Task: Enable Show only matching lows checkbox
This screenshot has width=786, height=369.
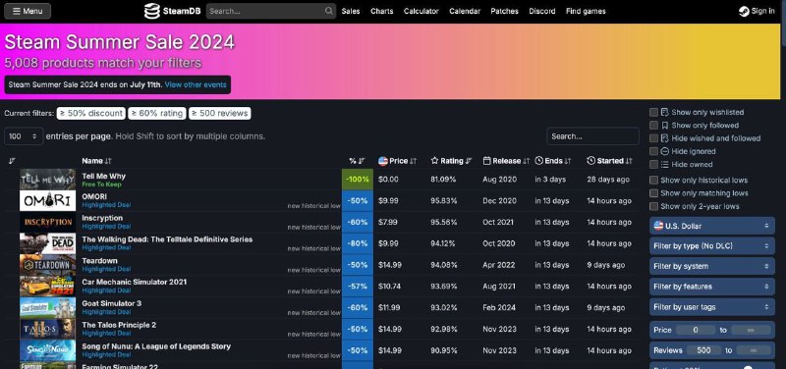Action: [653, 192]
